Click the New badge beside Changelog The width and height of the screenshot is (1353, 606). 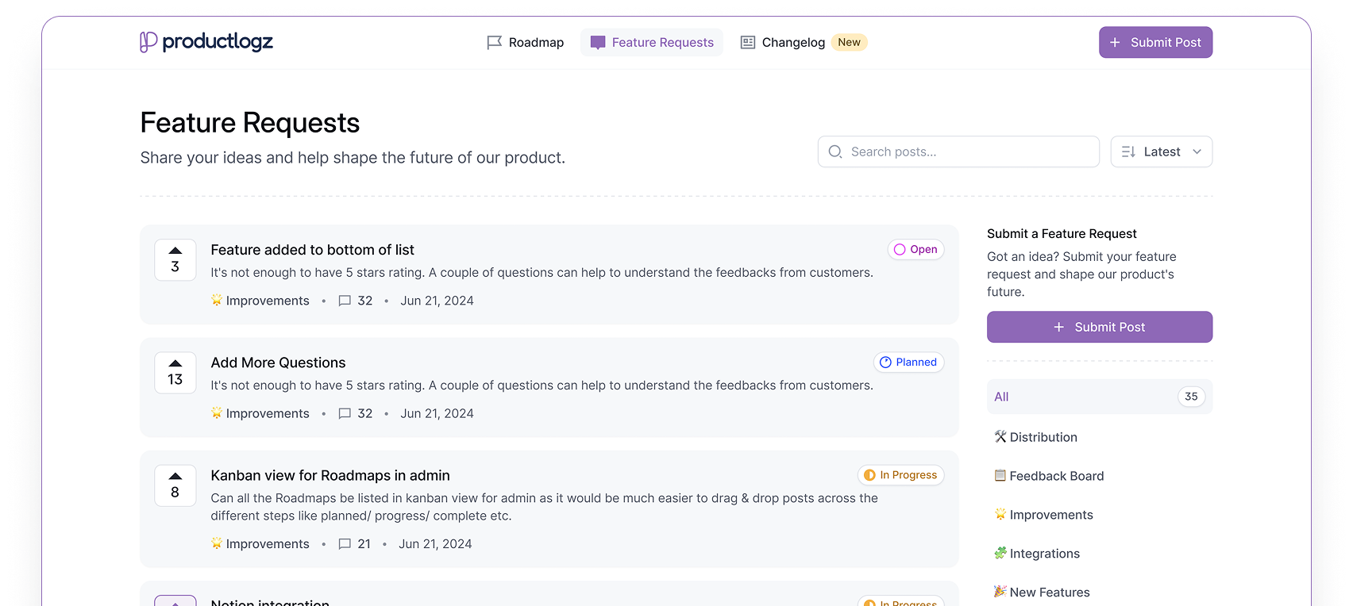click(x=849, y=42)
